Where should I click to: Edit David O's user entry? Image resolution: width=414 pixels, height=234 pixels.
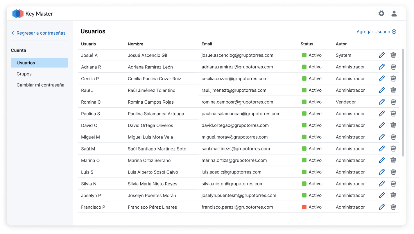tap(381, 125)
